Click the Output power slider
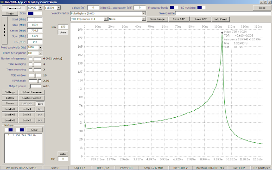This screenshot has width=273, height=171. [x=35, y=86]
